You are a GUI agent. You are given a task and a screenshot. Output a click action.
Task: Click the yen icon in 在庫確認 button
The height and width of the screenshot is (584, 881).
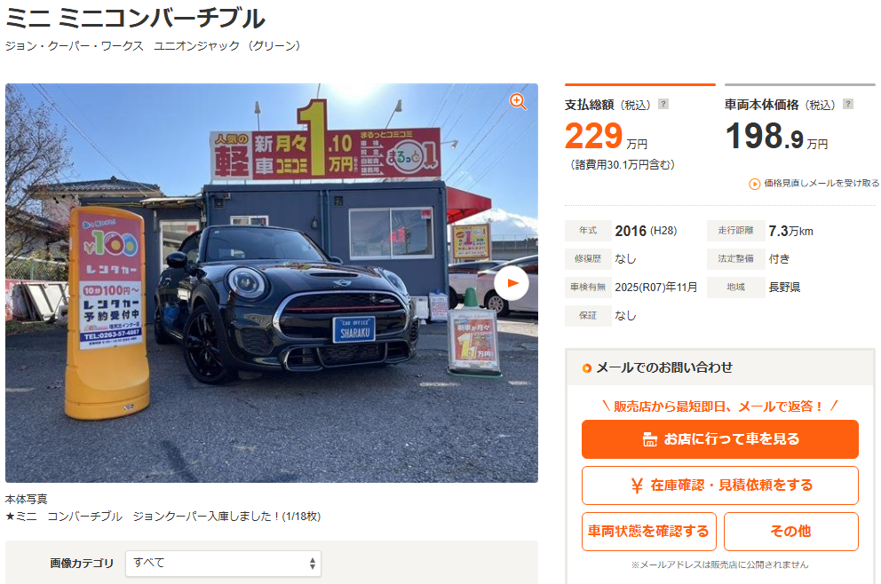(x=637, y=485)
